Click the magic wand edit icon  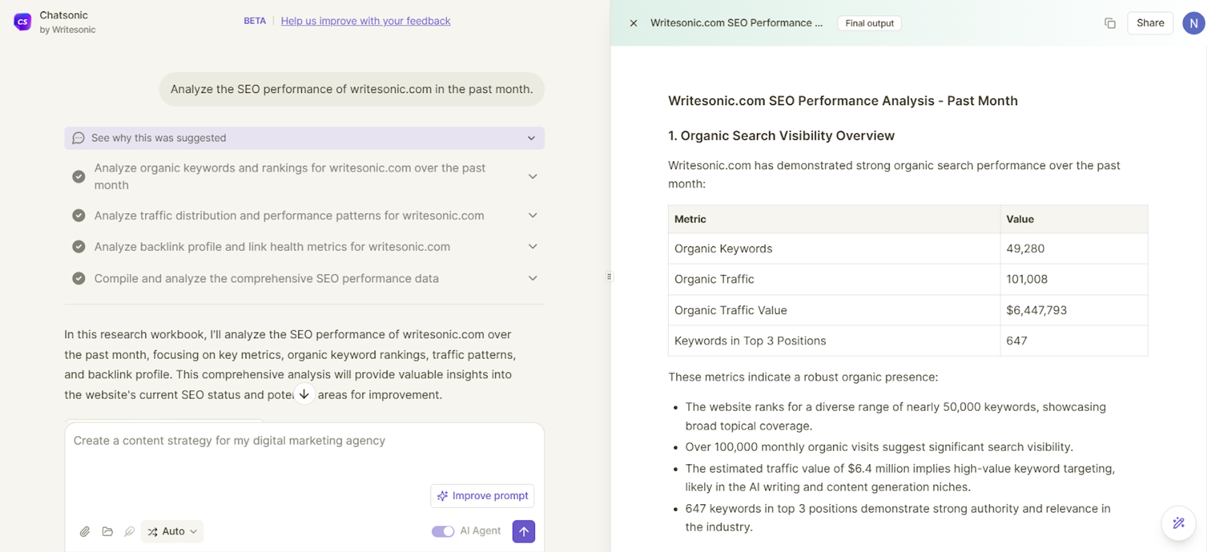coord(1179,522)
